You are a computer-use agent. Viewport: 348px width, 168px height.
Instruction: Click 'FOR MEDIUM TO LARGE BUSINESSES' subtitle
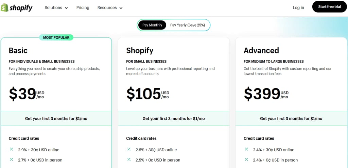(x=274, y=62)
